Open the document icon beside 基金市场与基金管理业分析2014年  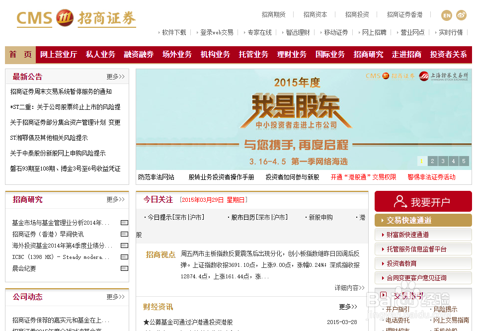124,223
